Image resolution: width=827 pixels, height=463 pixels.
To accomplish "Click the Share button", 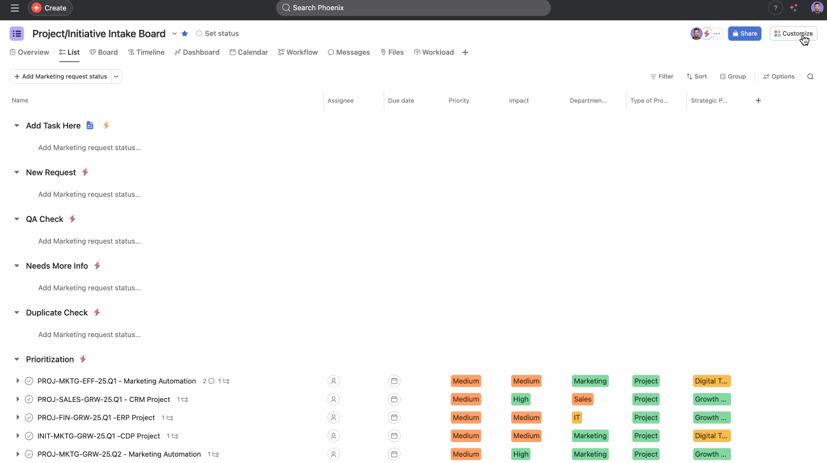I will point(744,34).
